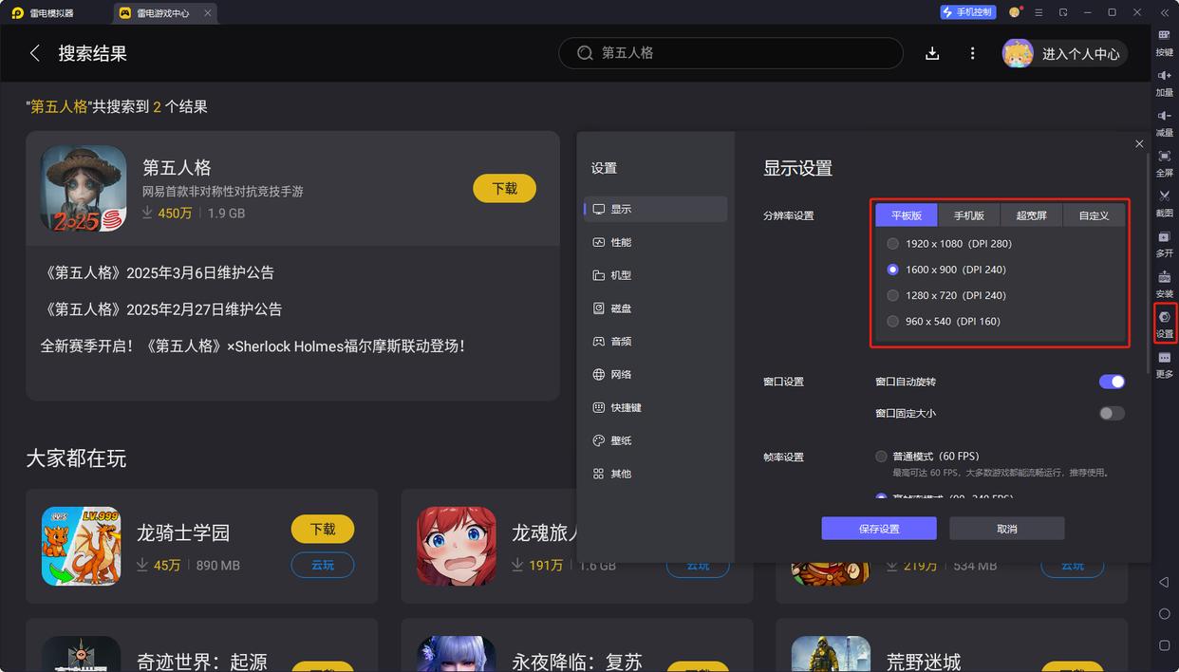Lower volume with the 减量 sidebar icon
Image resolution: width=1179 pixels, height=672 pixels.
coord(1165,122)
